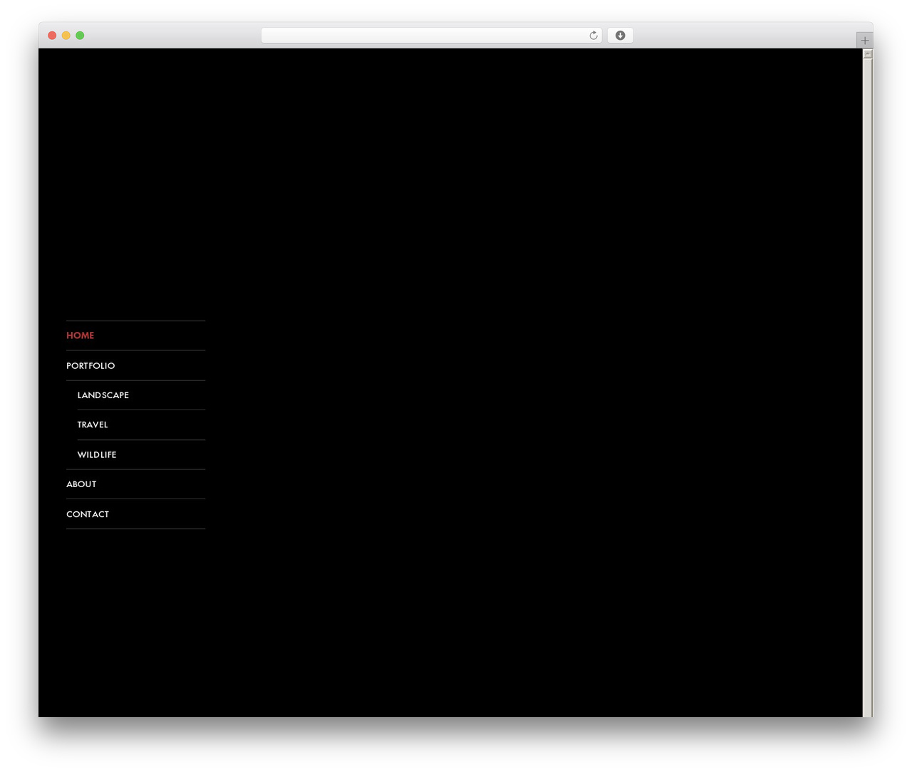Viewport: 912px width, 772px height.
Task: Close the window with the red button
Action: 52,36
